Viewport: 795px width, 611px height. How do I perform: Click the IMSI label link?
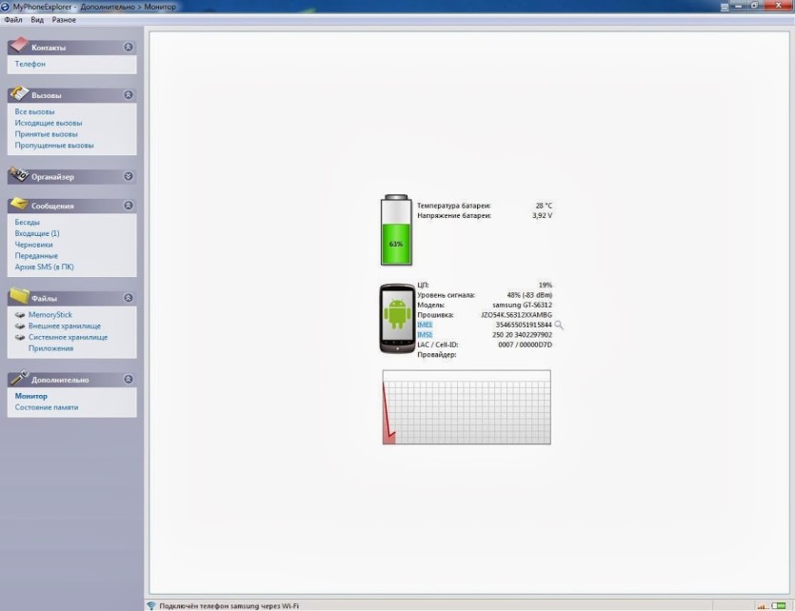425,335
